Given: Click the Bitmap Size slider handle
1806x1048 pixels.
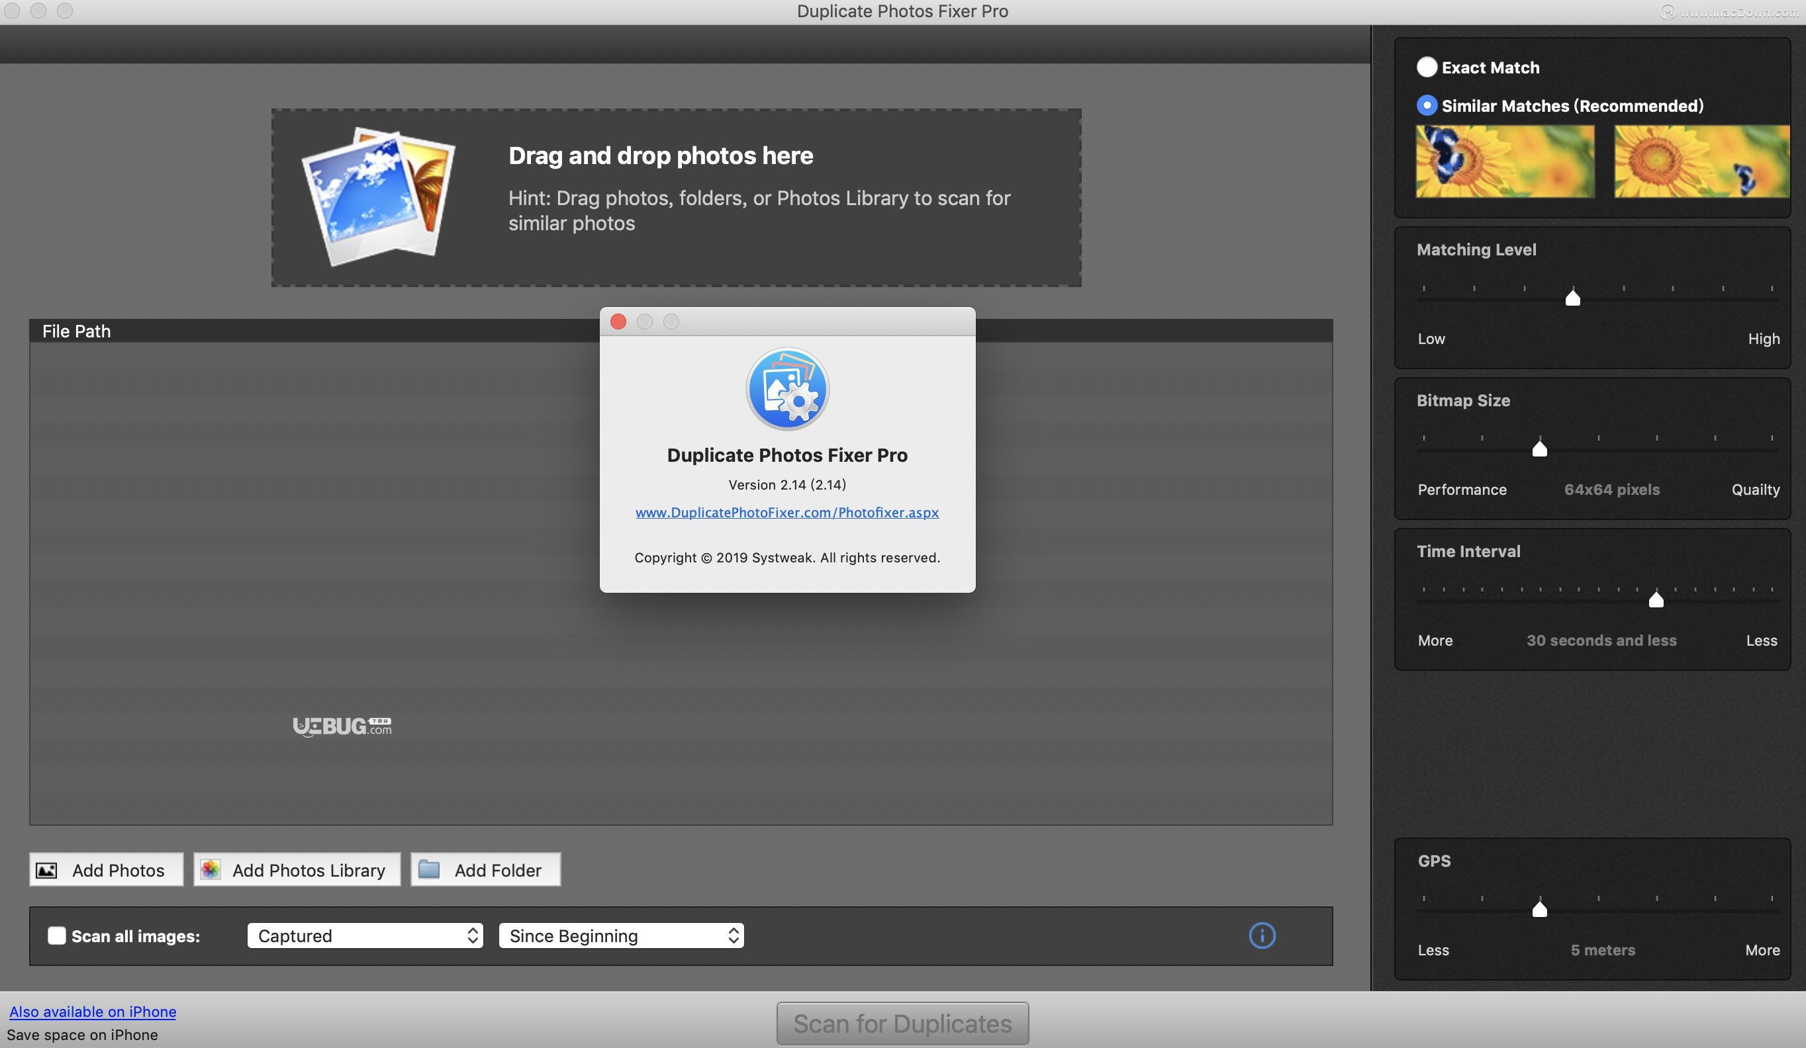Looking at the screenshot, I should pyautogui.click(x=1539, y=448).
